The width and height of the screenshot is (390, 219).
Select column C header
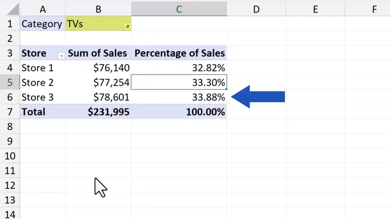click(x=179, y=9)
